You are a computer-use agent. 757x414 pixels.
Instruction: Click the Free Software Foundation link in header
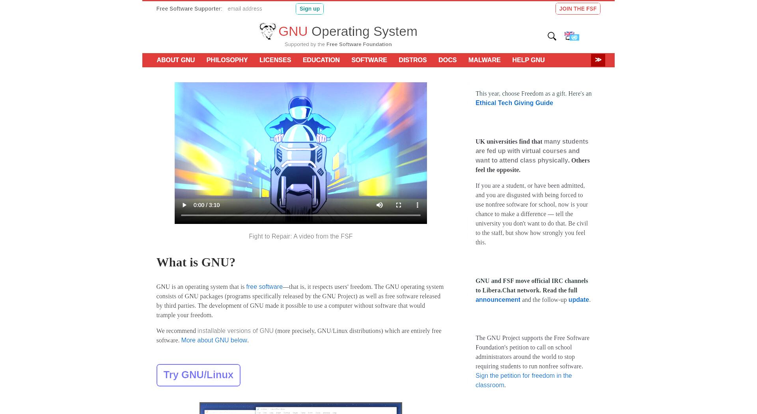(359, 44)
